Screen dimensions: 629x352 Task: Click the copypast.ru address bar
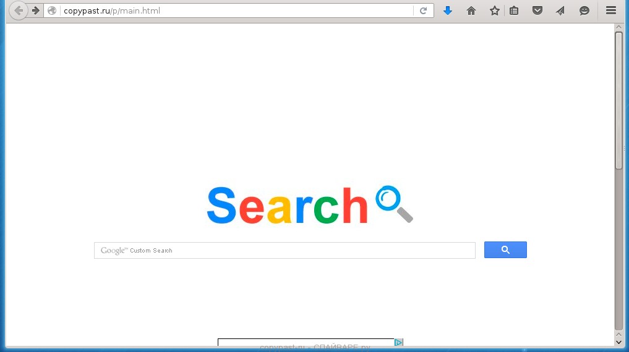point(237,11)
